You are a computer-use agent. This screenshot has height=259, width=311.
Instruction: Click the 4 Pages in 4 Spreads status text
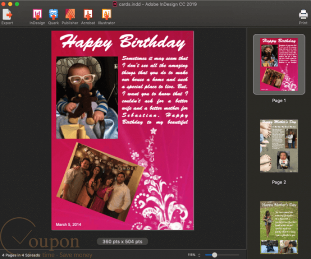[21, 255]
